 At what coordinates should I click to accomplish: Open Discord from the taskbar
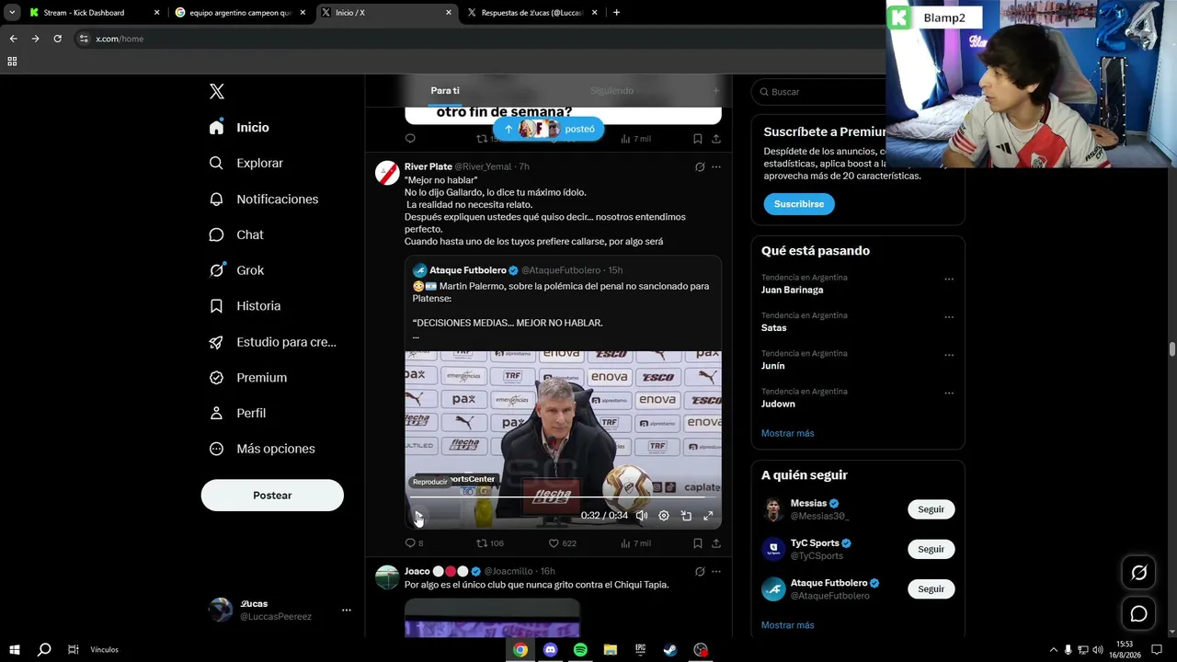(551, 650)
